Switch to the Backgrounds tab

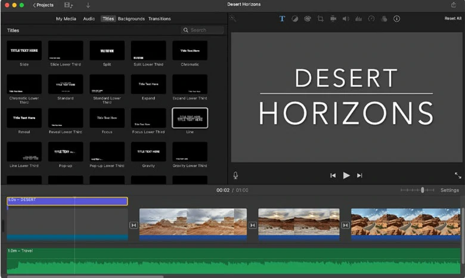(131, 18)
